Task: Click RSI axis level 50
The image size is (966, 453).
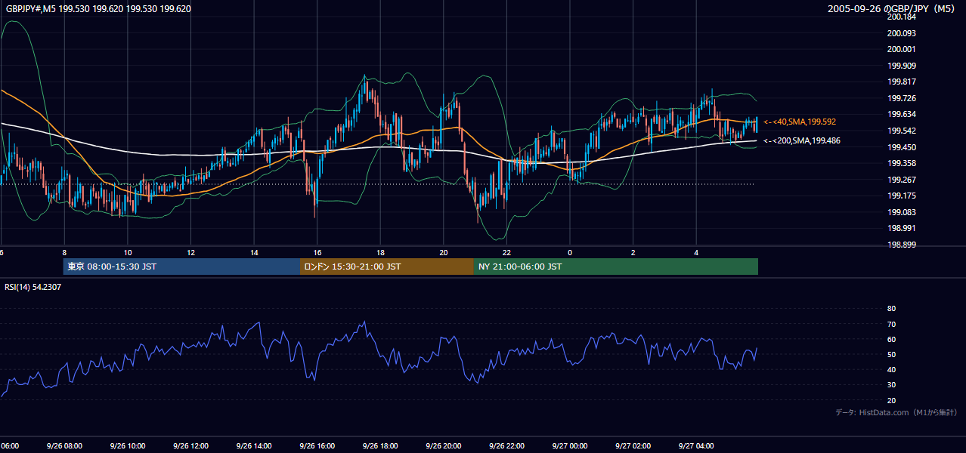Action: click(891, 354)
